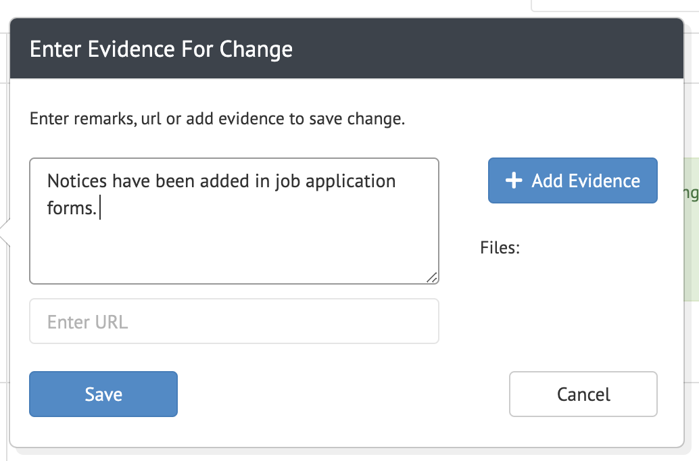Grab the remarks textarea resize handle

431,276
